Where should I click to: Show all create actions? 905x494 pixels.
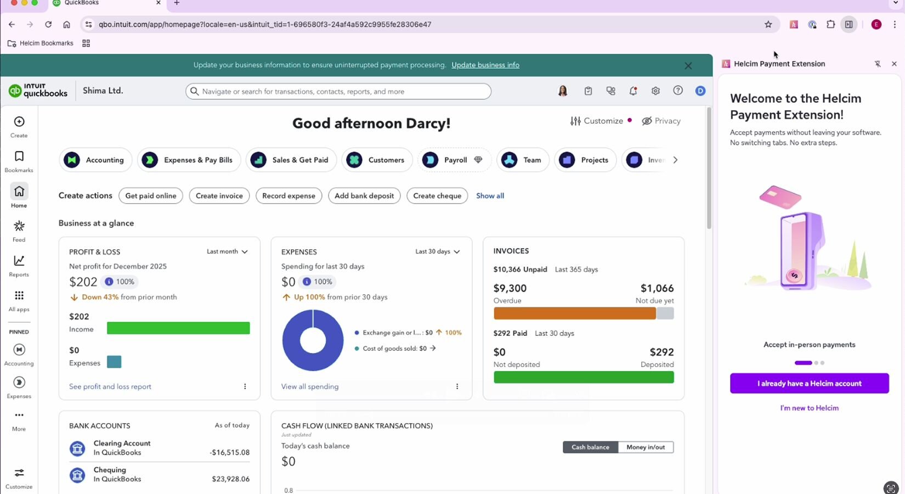pyautogui.click(x=490, y=196)
